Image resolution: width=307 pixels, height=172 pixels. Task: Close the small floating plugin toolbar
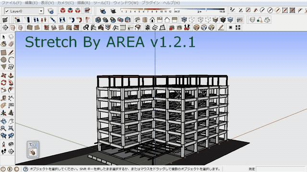point(35,145)
